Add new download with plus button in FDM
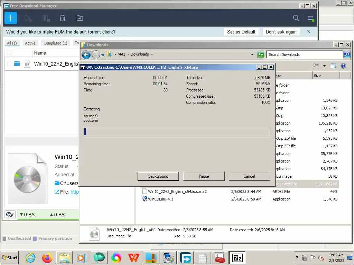354x265 pixels. click(x=11, y=18)
